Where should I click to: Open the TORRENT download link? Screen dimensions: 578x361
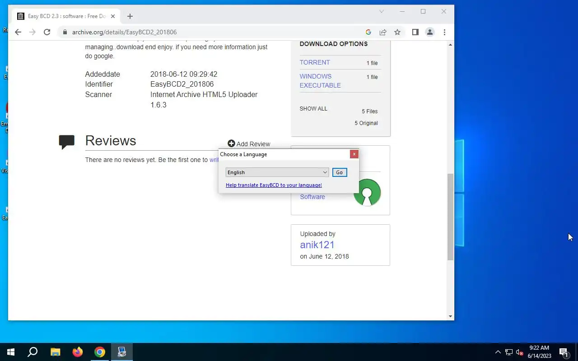point(315,62)
